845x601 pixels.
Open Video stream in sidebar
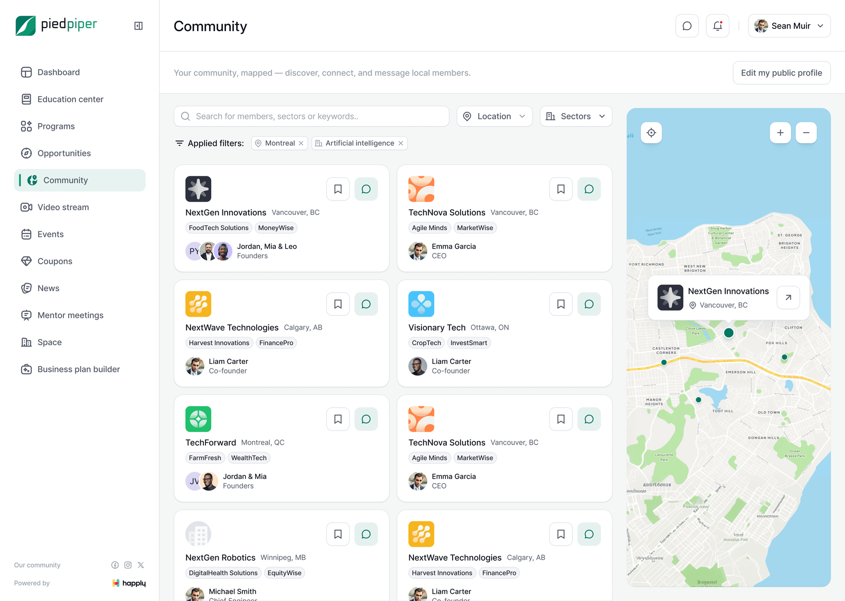[80, 207]
